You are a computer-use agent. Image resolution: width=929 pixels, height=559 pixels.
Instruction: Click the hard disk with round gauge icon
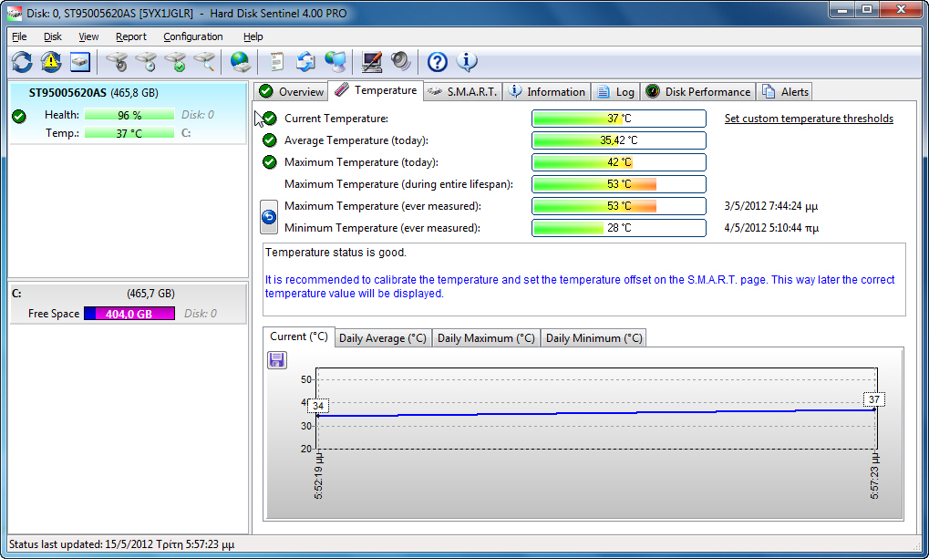pos(117,62)
